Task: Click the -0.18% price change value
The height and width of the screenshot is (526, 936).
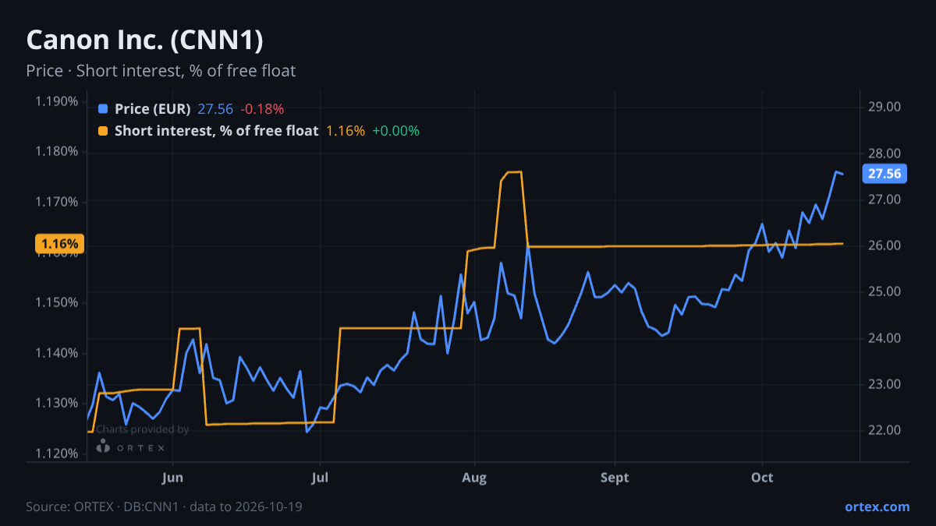Action: pyautogui.click(x=262, y=109)
